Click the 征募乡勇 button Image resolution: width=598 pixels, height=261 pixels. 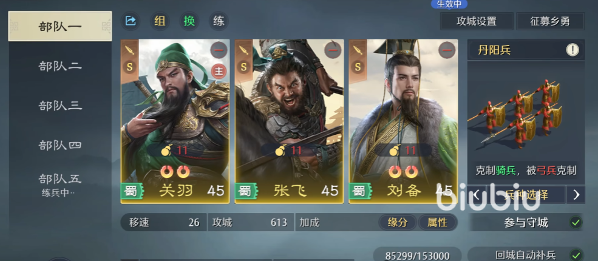point(550,21)
